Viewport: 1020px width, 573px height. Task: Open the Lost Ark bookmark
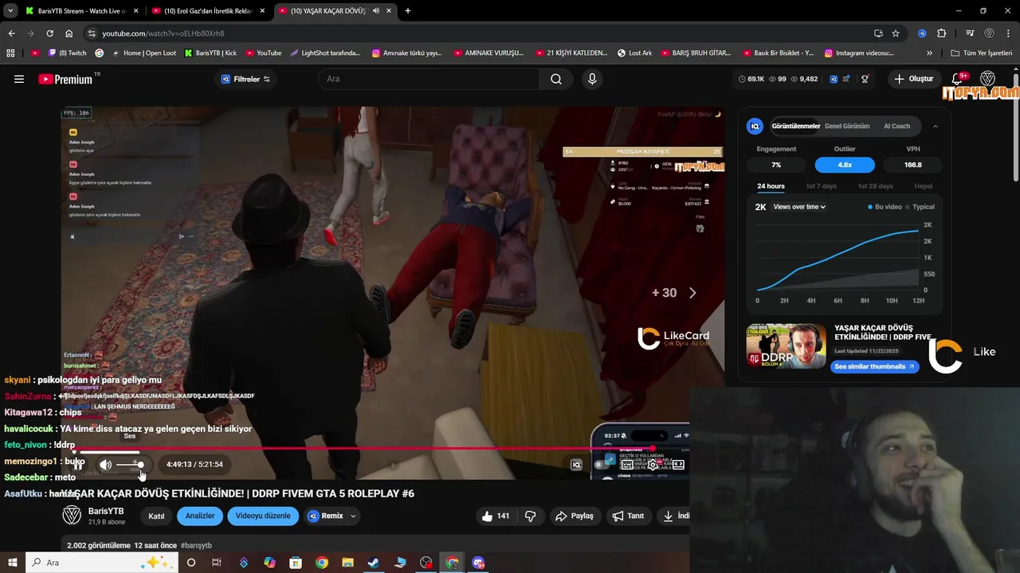pyautogui.click(x=634, y=53)
